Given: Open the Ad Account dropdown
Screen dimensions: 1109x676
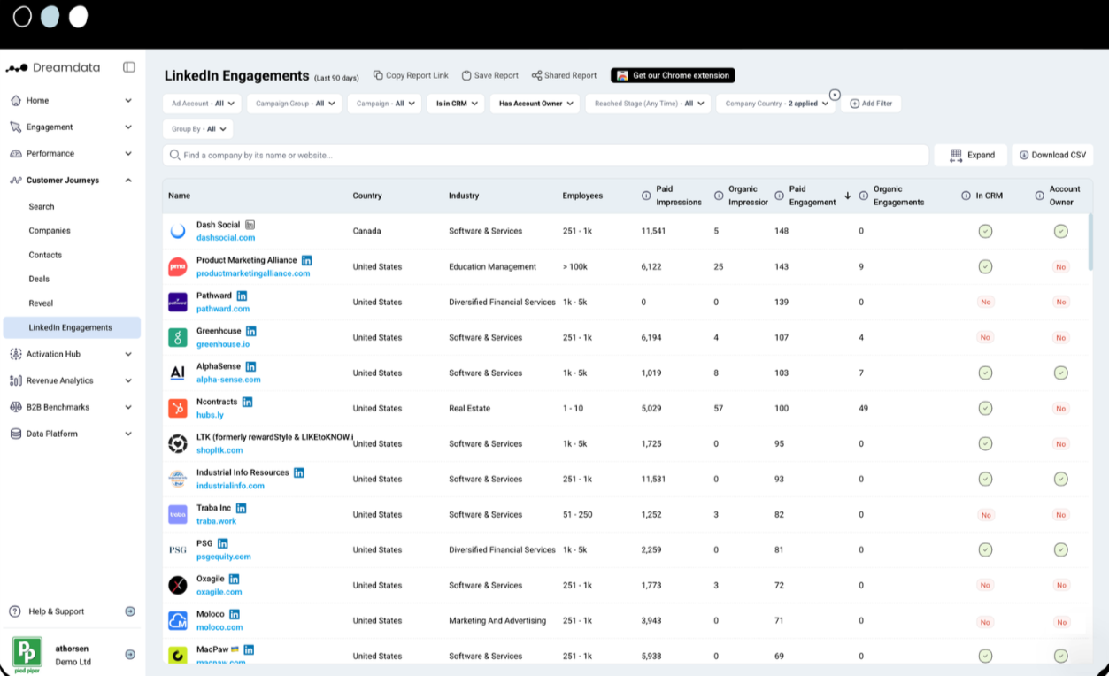Looking at the screenshot, I should 202,104.
